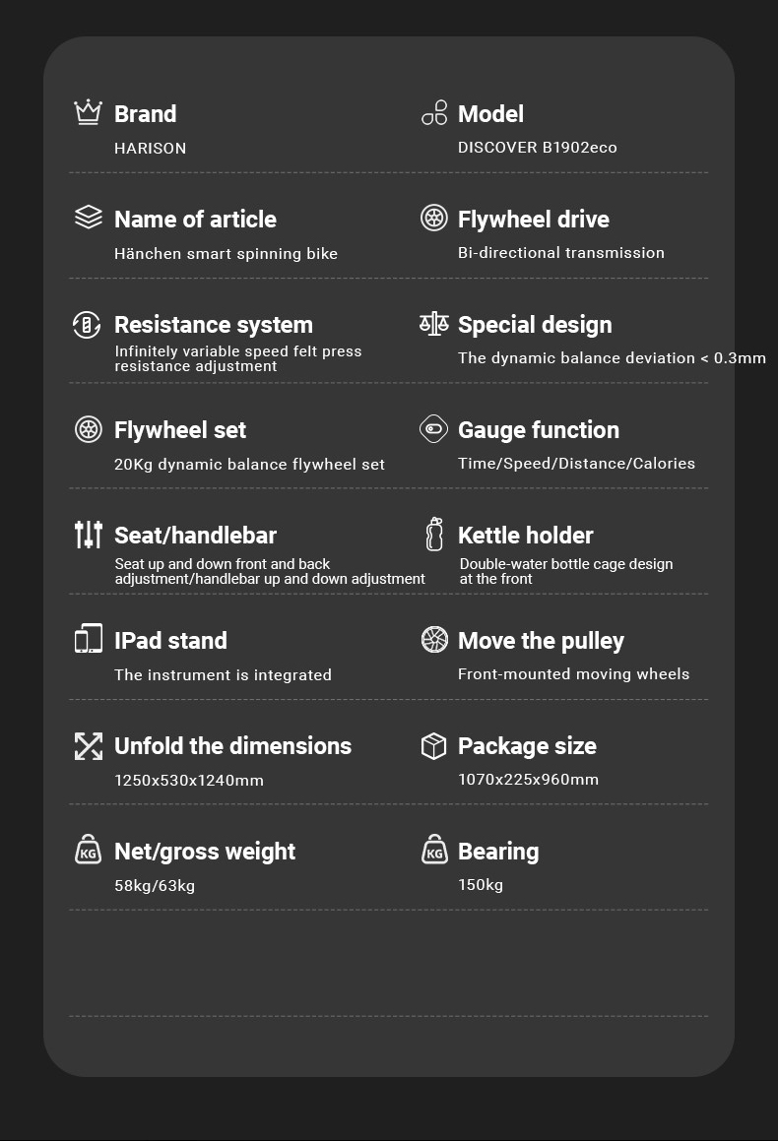Click the crown icon beside Brand
This screenshot has height=1141, width=778.
click(88, 113)
